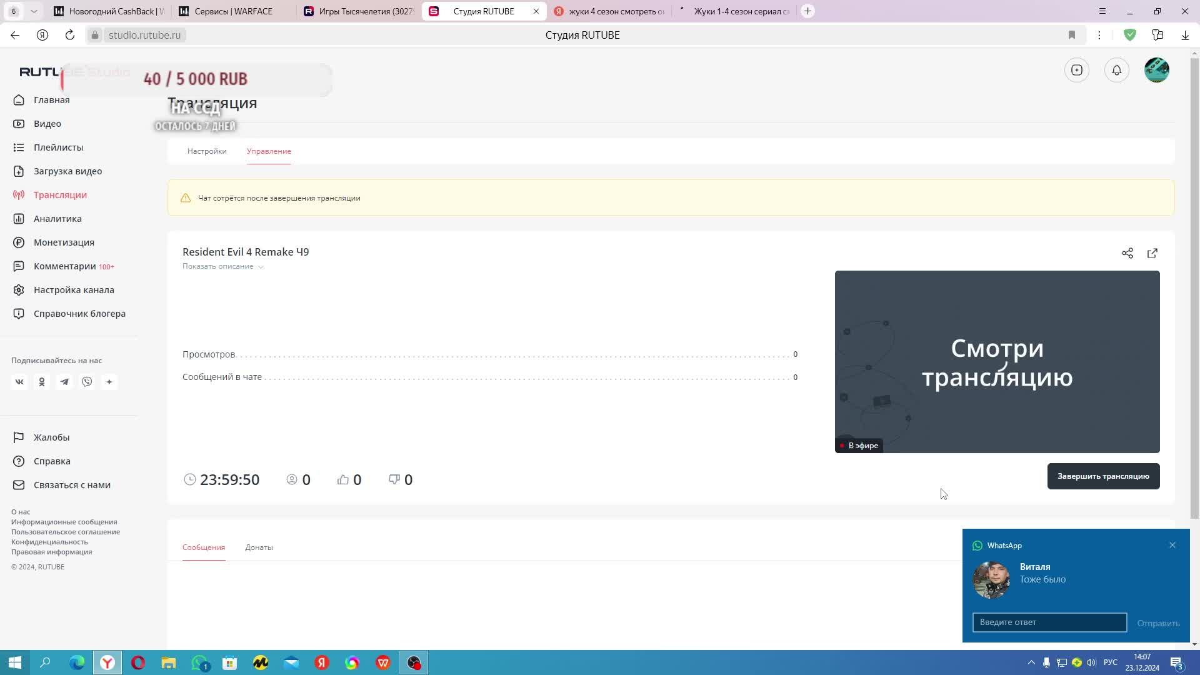Switch the РУС input language
This screenshot has height=675, width=1200.
[x=1111, y=662]
